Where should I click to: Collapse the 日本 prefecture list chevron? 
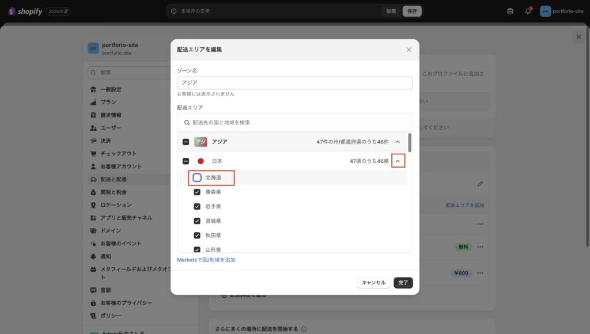(398, 161)
